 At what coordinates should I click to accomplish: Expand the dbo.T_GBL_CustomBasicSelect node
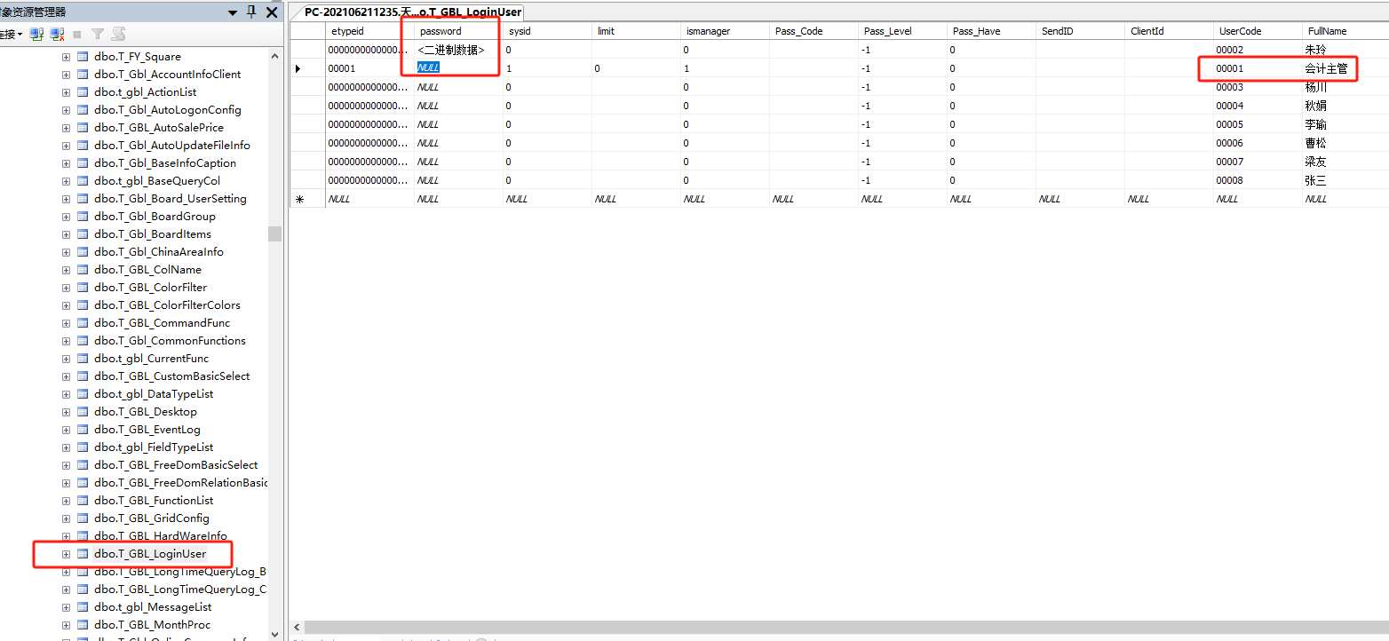tap(66, 376)
